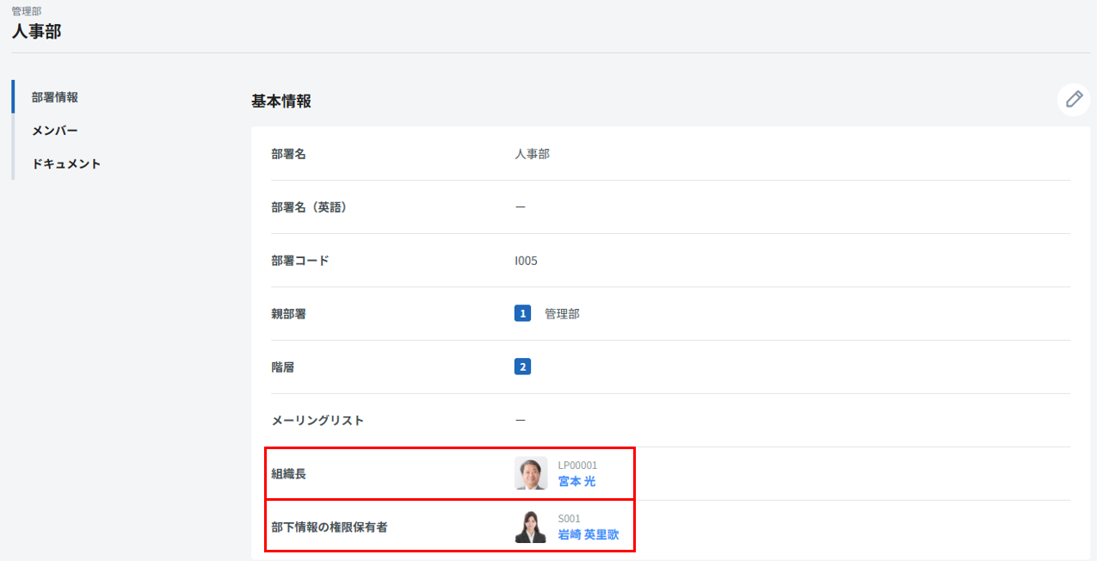Click the pencil edit icon for 基本情報
This screenshot has height=561, width=1097.
pos(1073,100)
